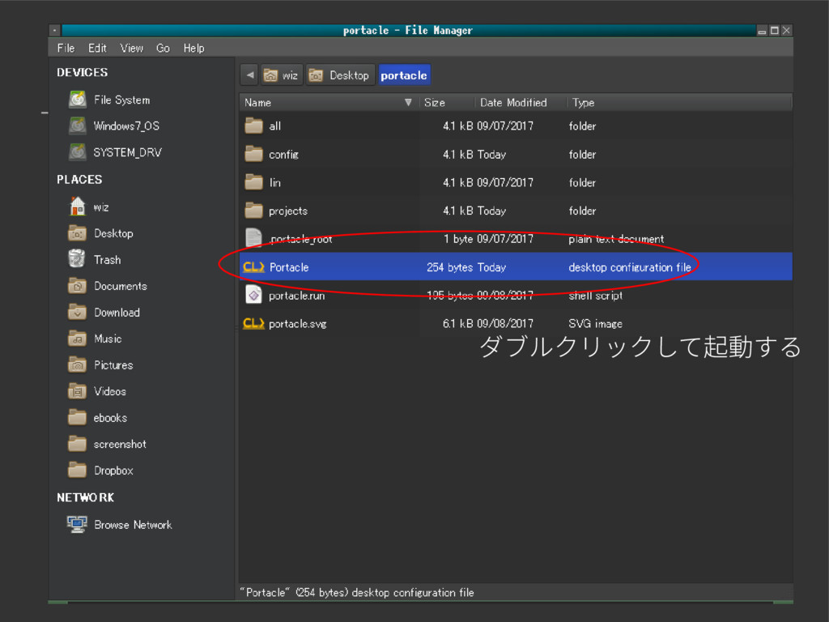Click the Desktop path bar button
Viewport: 829px width, 622px height.
[x=340, y=75]
